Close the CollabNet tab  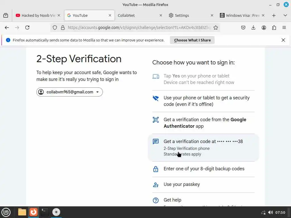tap(161, 15)
